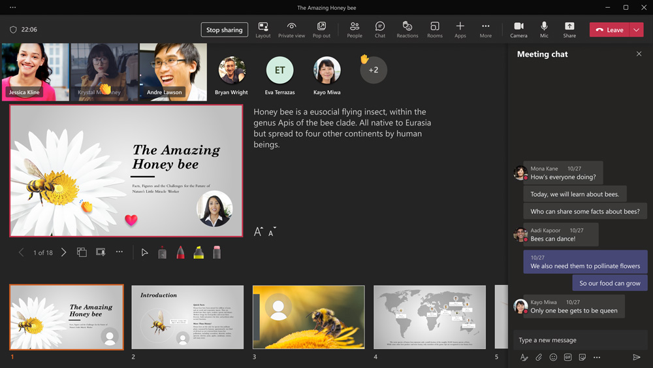Select the Introduction slide thumbnail
The width and height of the screenshot is (653, 368).
(187, 317)
